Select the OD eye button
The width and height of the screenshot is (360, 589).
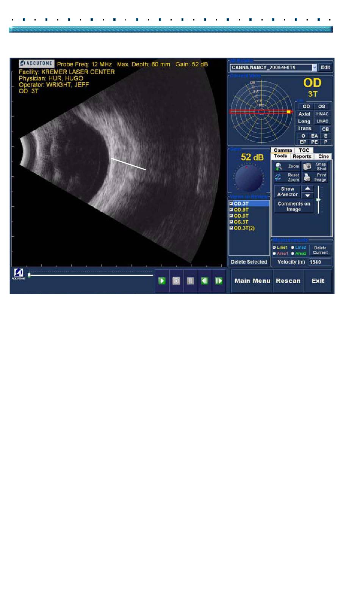tap(306, 107)
